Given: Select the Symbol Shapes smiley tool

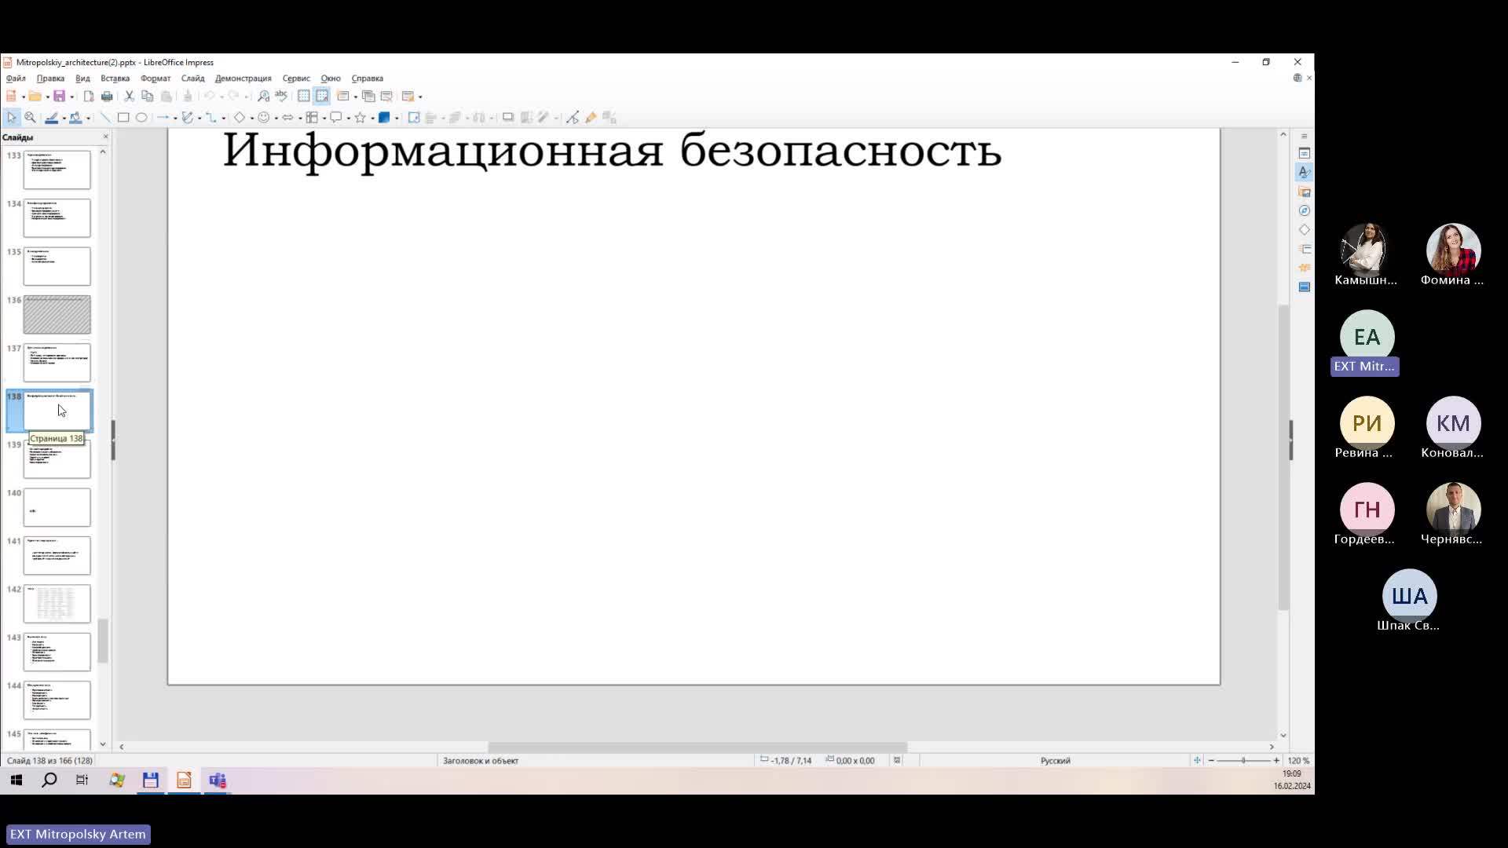Looking at the screenshot, I should click(x=264, y=118).
